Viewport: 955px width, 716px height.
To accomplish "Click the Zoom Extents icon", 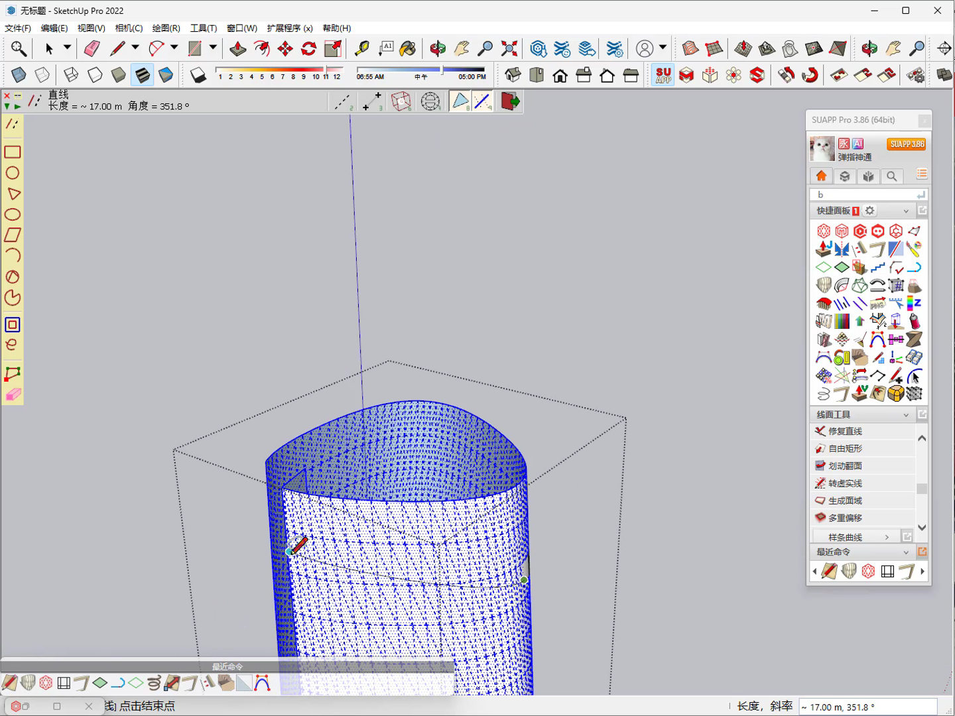I will pyautogui.click(x=509, y=48).
